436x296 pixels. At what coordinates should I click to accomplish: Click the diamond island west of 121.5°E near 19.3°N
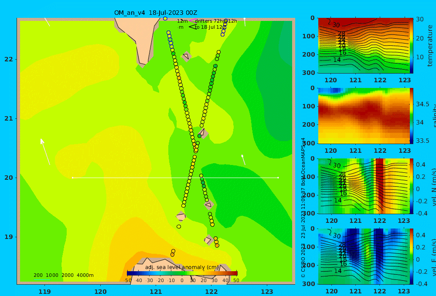pos(181,216)
